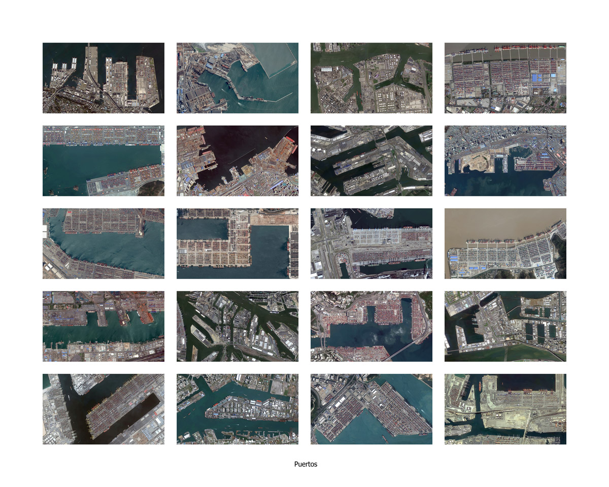Click second-row thumbnail with reddish docks, dark bay
Screen dimensions: 609x487
(x=237, y=160)
